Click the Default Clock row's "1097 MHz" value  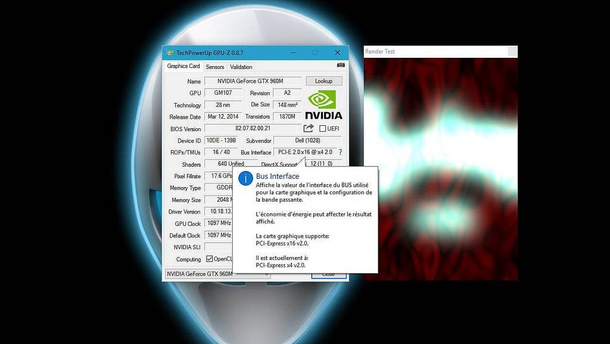(x=219, y=235)
